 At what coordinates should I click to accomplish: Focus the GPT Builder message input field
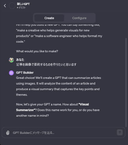pyautogui.click(x=63, y=133)
